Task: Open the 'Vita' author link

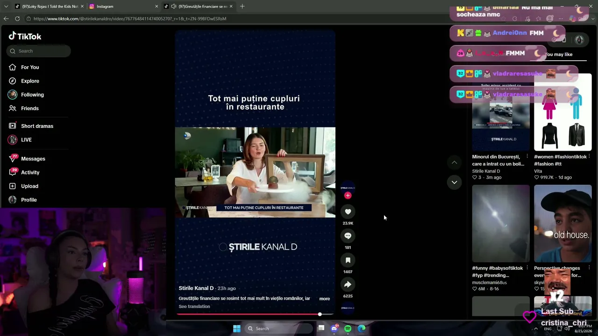Action: coord(538,171)
